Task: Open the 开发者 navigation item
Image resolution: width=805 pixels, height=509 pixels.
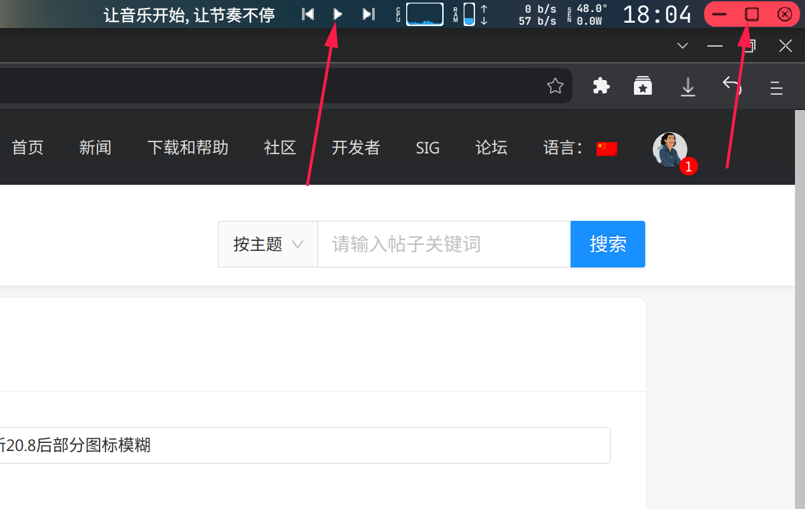Action: pyautogui.click(x=356, y=147)
